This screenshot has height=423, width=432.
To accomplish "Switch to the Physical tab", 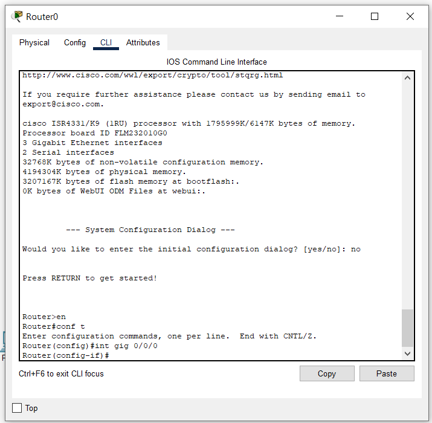I will tap(34, 43).
